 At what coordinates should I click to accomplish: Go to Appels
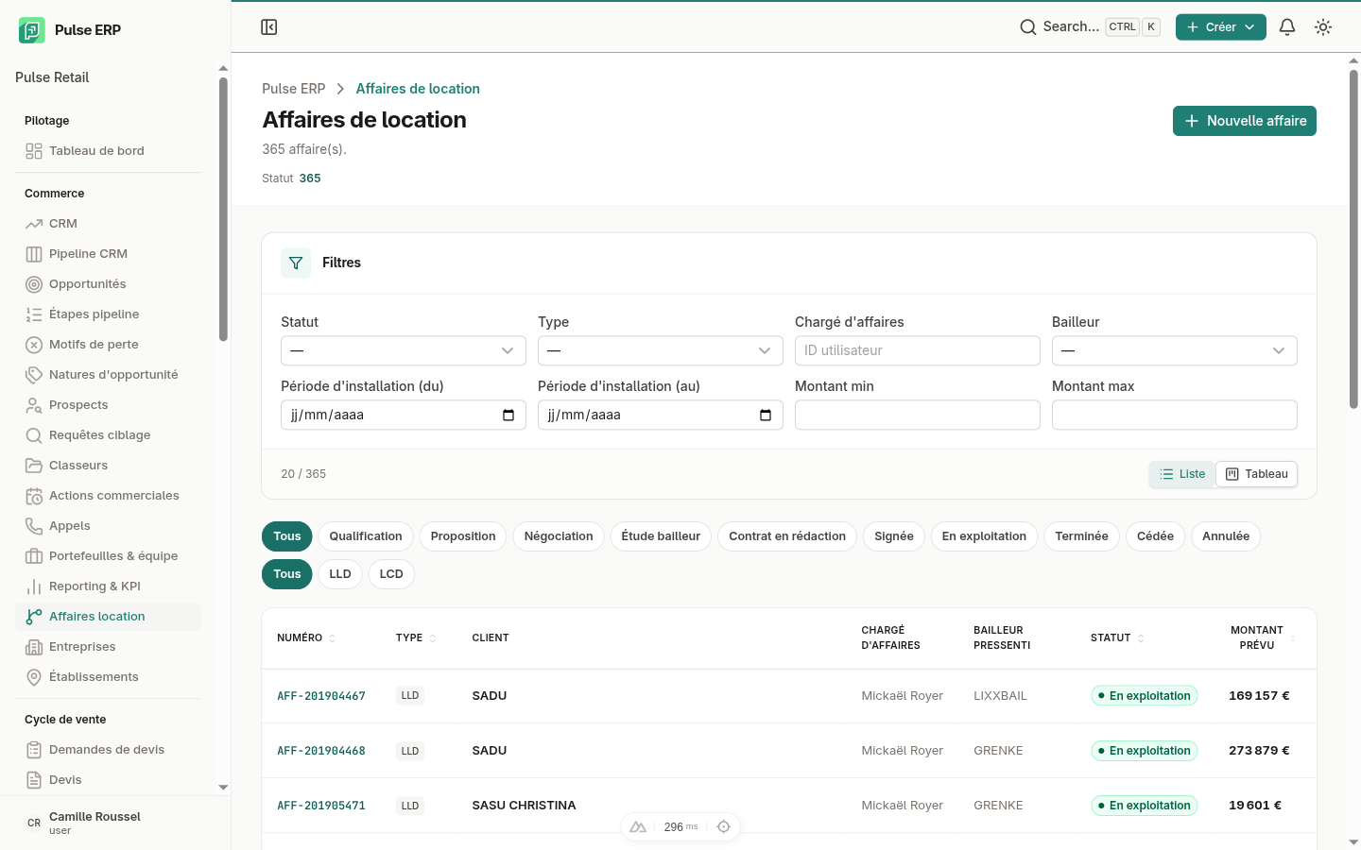108,526
